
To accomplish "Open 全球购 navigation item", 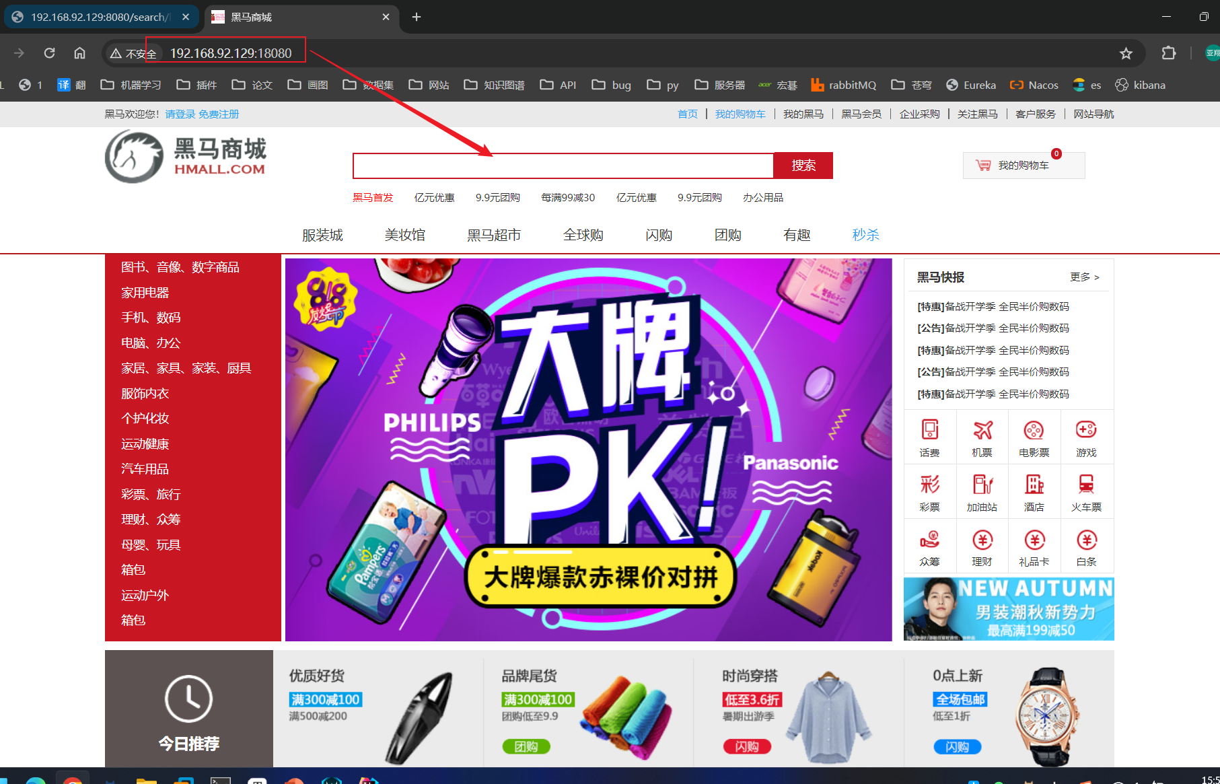I will tap(583, 235).
